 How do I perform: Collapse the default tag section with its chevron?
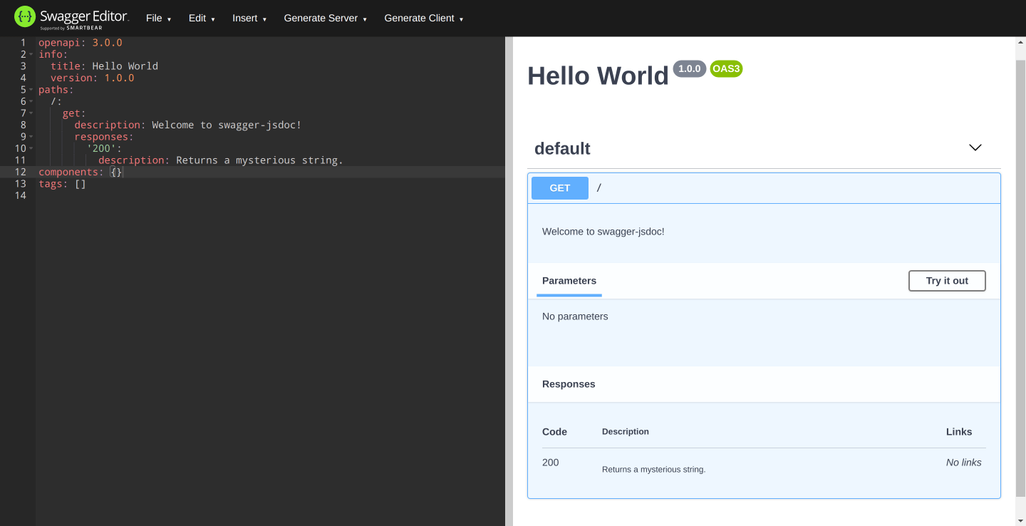975,148
